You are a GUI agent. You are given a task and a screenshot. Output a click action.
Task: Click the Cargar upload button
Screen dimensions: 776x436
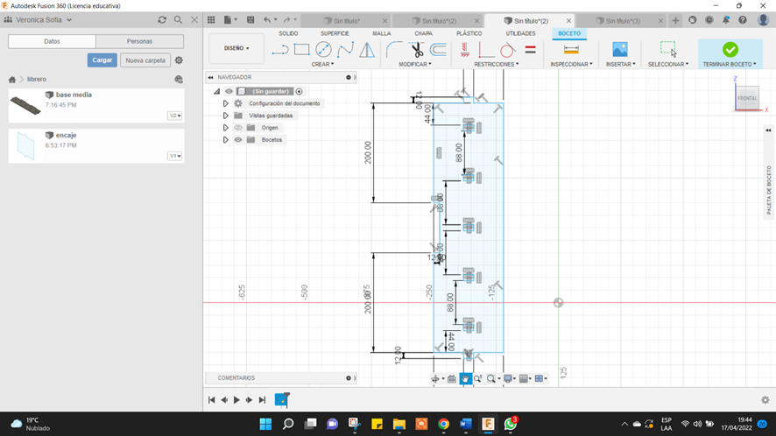102,60
